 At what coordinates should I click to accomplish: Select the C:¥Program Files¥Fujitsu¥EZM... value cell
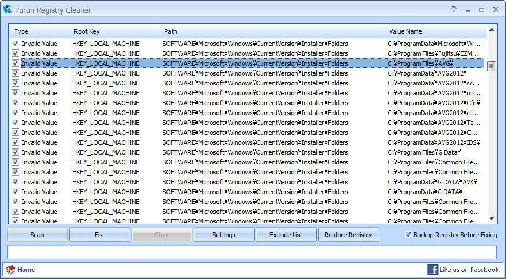tap(433, 53)
